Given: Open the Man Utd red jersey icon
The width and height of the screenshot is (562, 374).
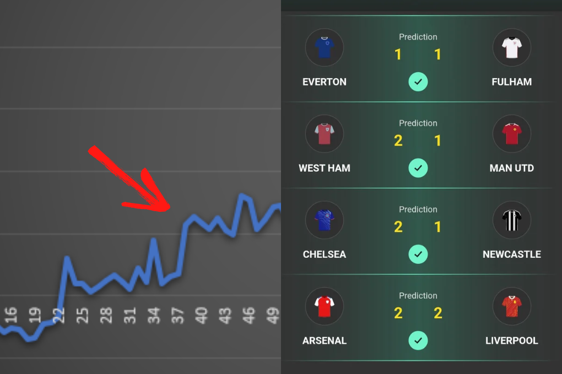Looking at the screenshot, I should [511, 134].
